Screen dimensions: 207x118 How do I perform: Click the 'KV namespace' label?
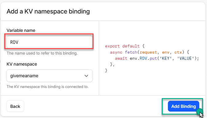click(22, 64)
